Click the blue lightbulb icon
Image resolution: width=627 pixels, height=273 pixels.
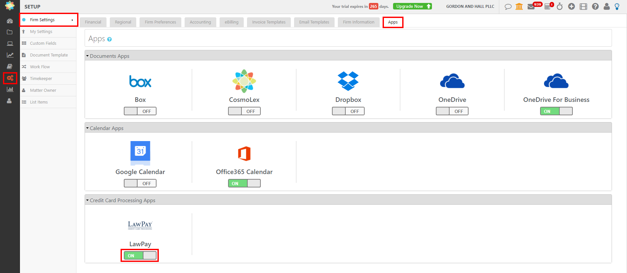(x=617, y=7)
